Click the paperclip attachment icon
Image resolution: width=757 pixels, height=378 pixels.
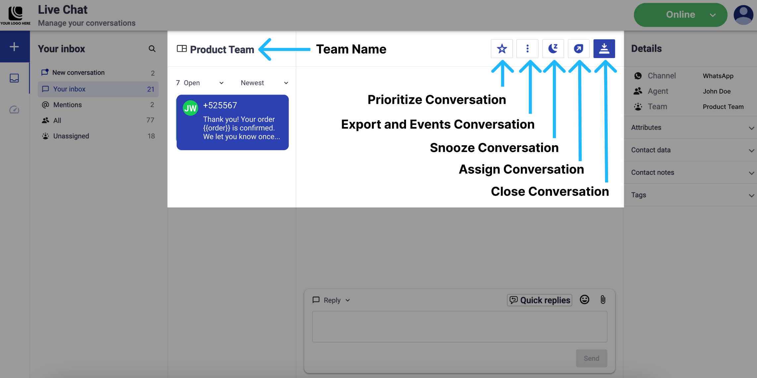[x=603, y=300]
